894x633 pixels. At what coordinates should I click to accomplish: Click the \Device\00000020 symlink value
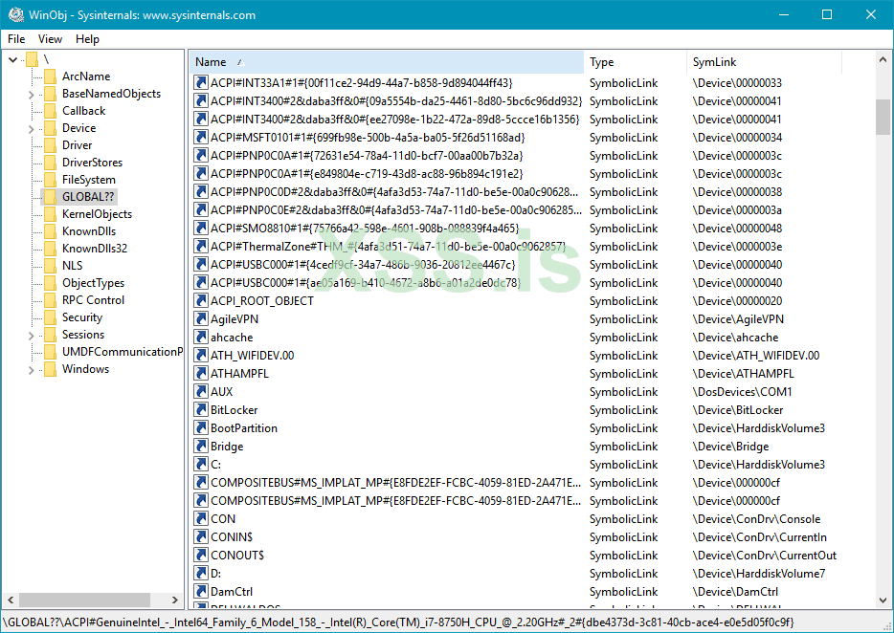pos(737,301)
